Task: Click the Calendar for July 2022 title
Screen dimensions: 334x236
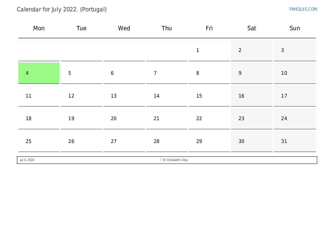Action: tap(62, 9)
